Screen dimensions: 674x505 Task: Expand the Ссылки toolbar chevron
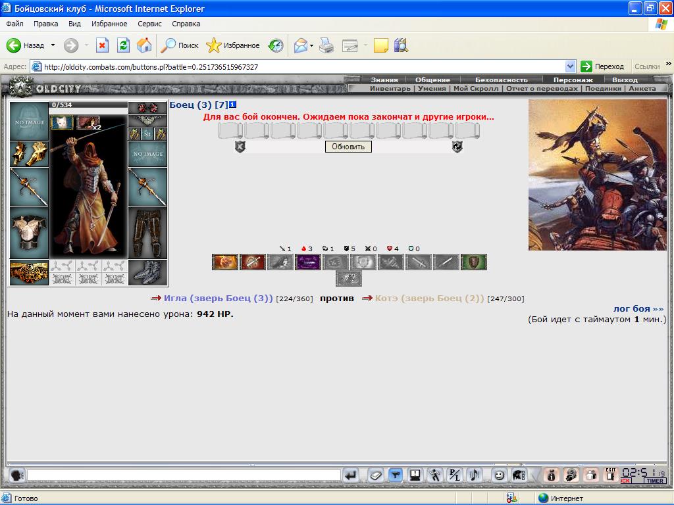pos(669,64)
